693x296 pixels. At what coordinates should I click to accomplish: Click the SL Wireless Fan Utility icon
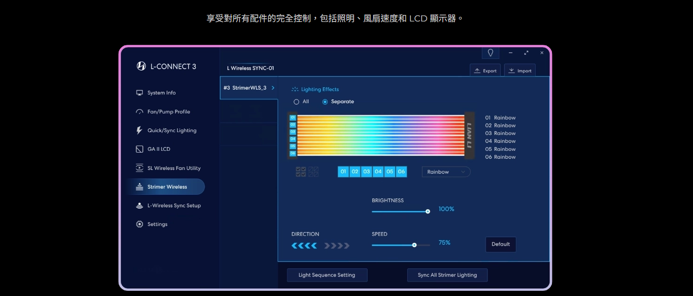click(139, 168)
